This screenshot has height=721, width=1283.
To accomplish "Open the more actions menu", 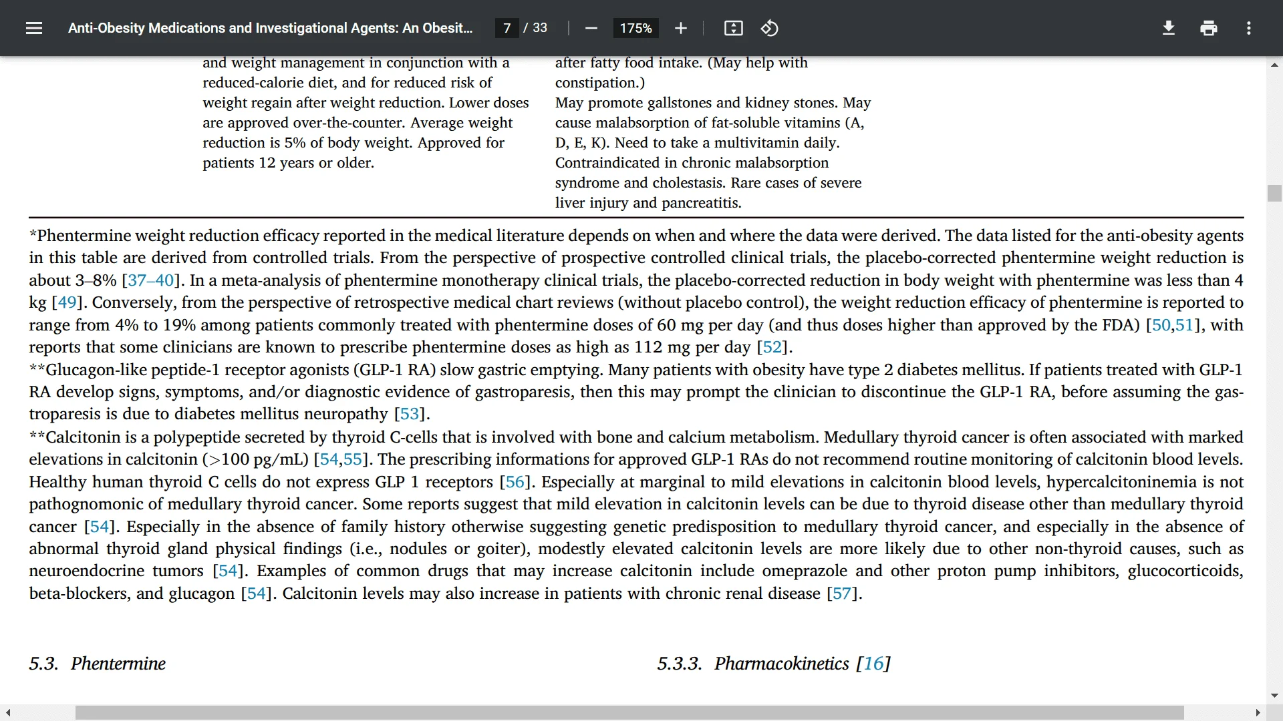I will 1248,28.
